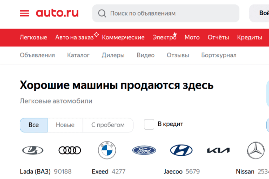Choose the Mercedes-Benz star logo
This screenshot has height=179, width=269.
click(256, 150)
